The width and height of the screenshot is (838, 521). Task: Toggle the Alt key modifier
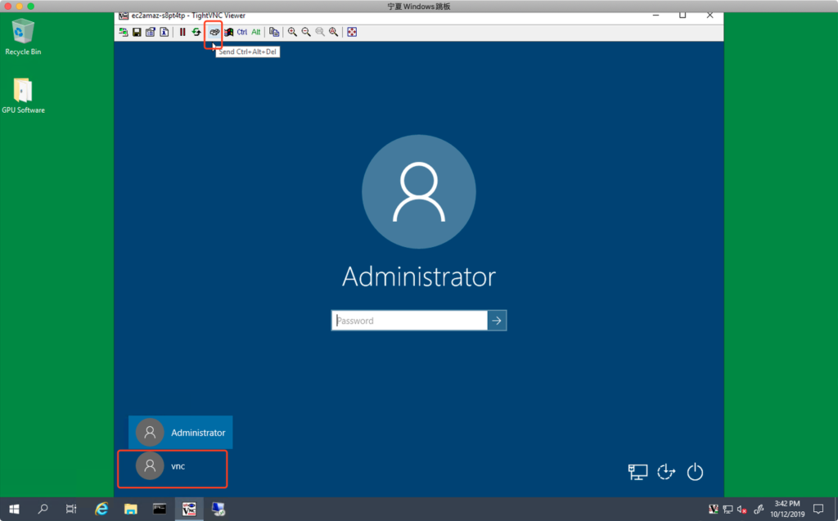(256, 32)
